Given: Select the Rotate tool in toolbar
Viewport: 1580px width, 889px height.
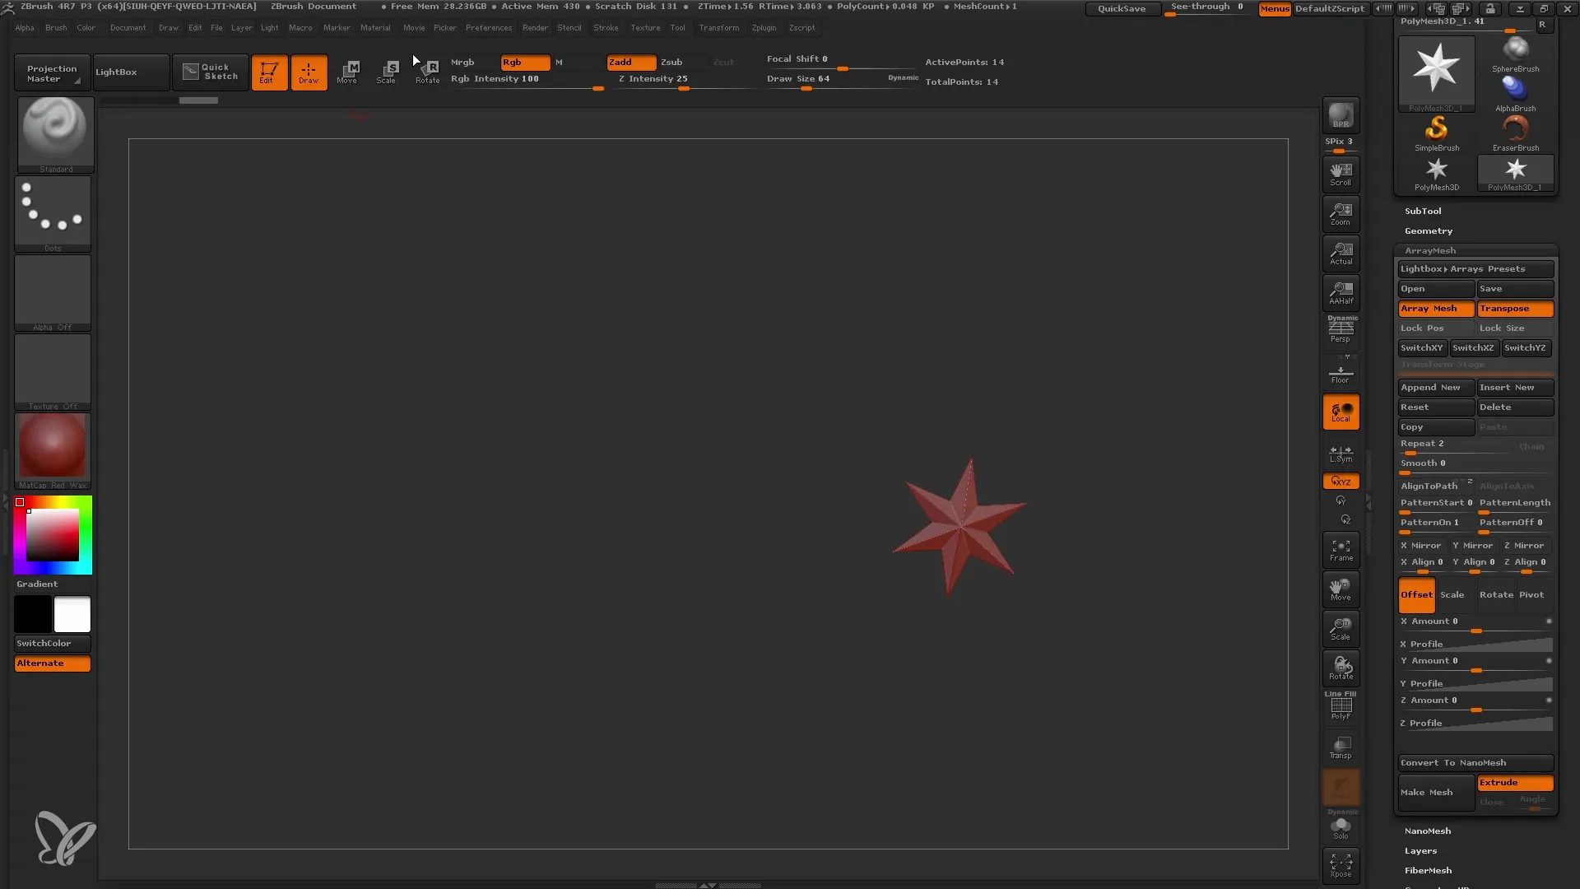Looking at the screenshot, I should [426, 71].
